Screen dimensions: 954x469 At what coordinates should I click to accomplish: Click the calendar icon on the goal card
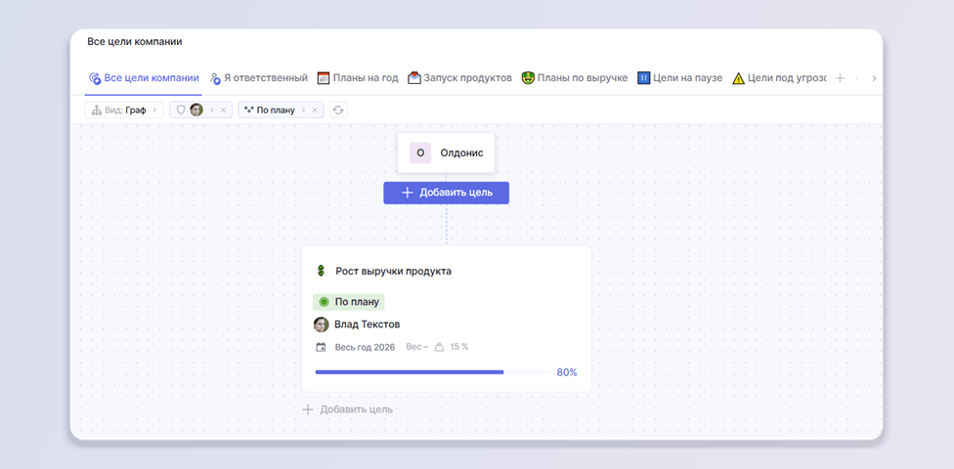321,347
